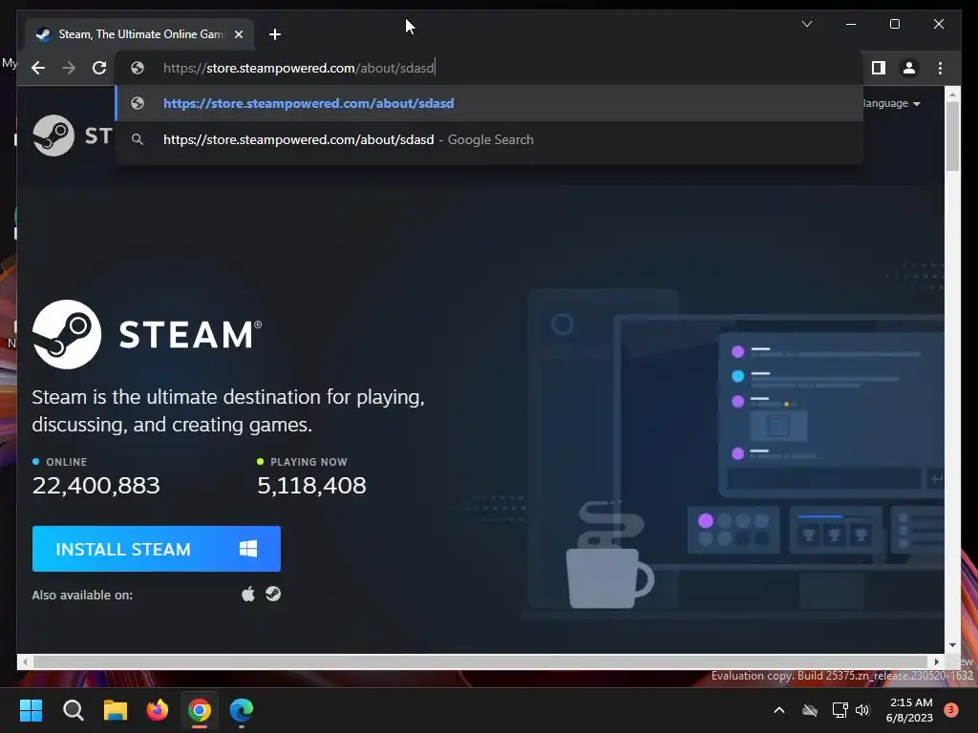Click the Also available on: text

(82, 596)
